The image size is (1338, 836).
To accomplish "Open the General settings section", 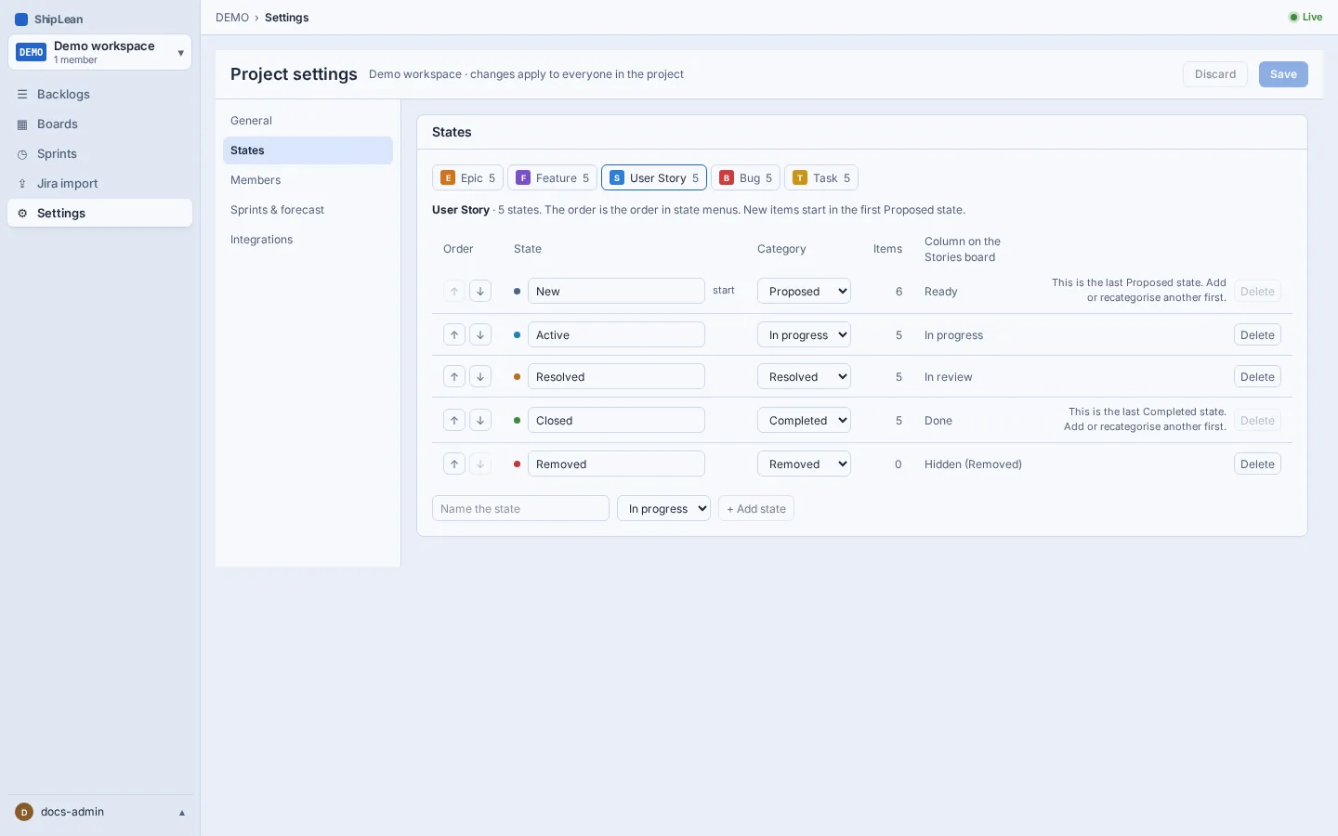I will click(x=308, y=121).
